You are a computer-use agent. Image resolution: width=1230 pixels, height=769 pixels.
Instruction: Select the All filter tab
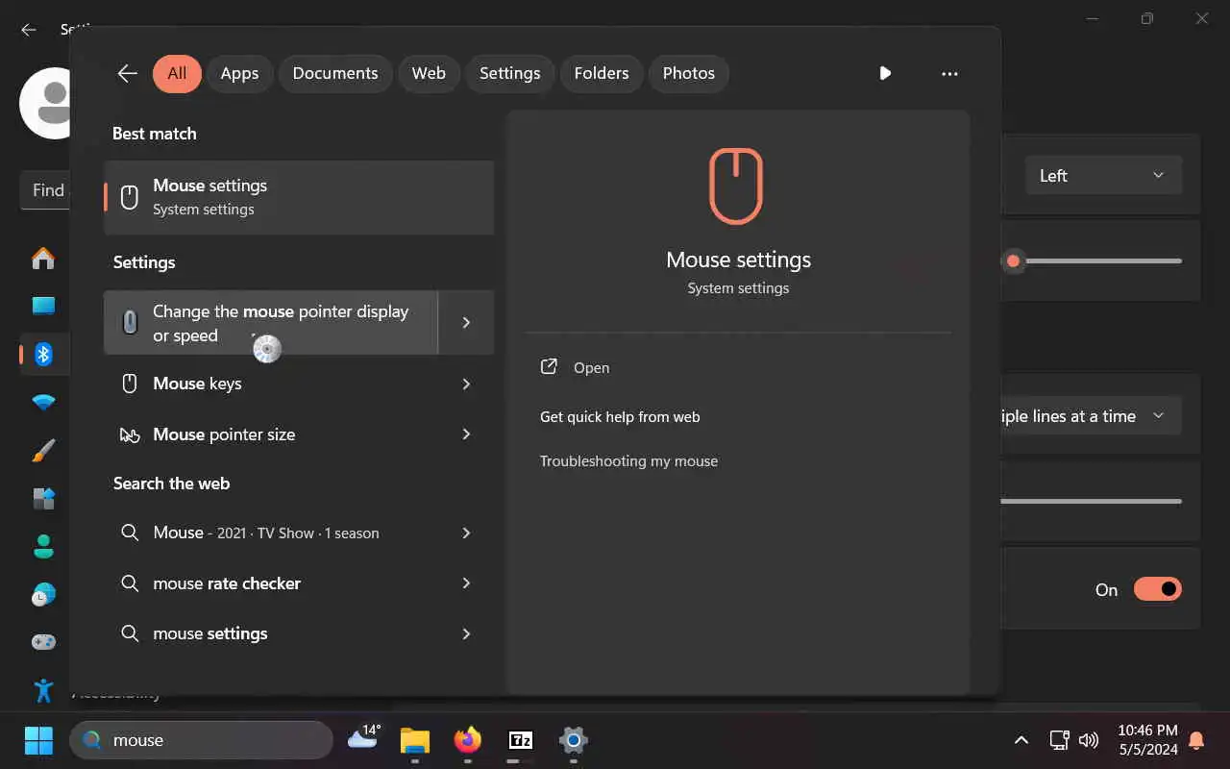click(x=177, y=73)
